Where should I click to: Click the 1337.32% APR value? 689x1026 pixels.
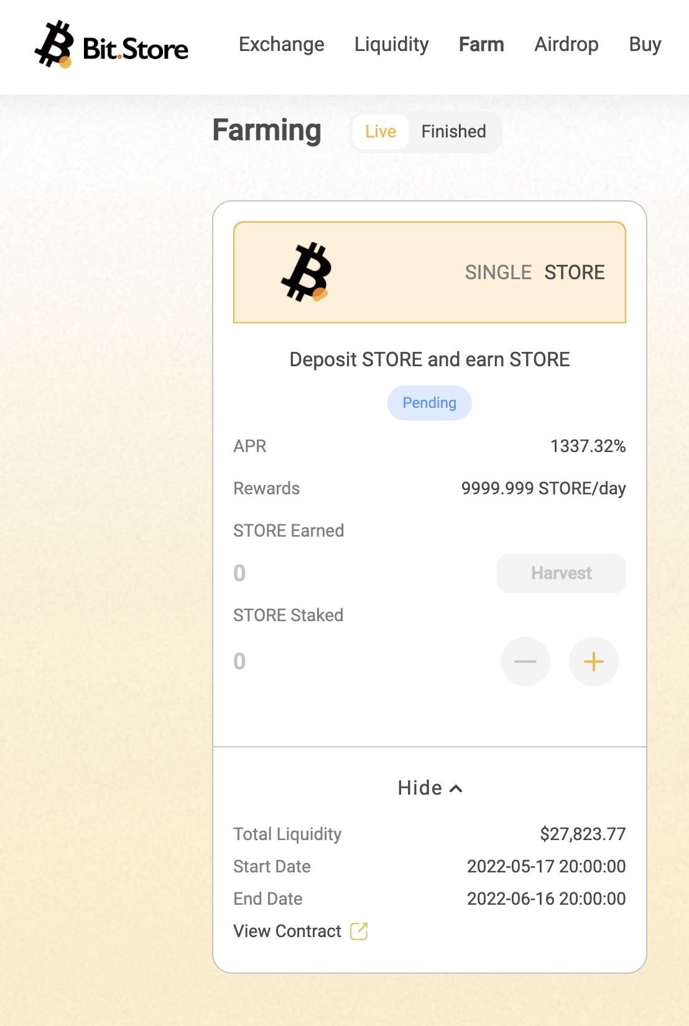coord(588,446)
